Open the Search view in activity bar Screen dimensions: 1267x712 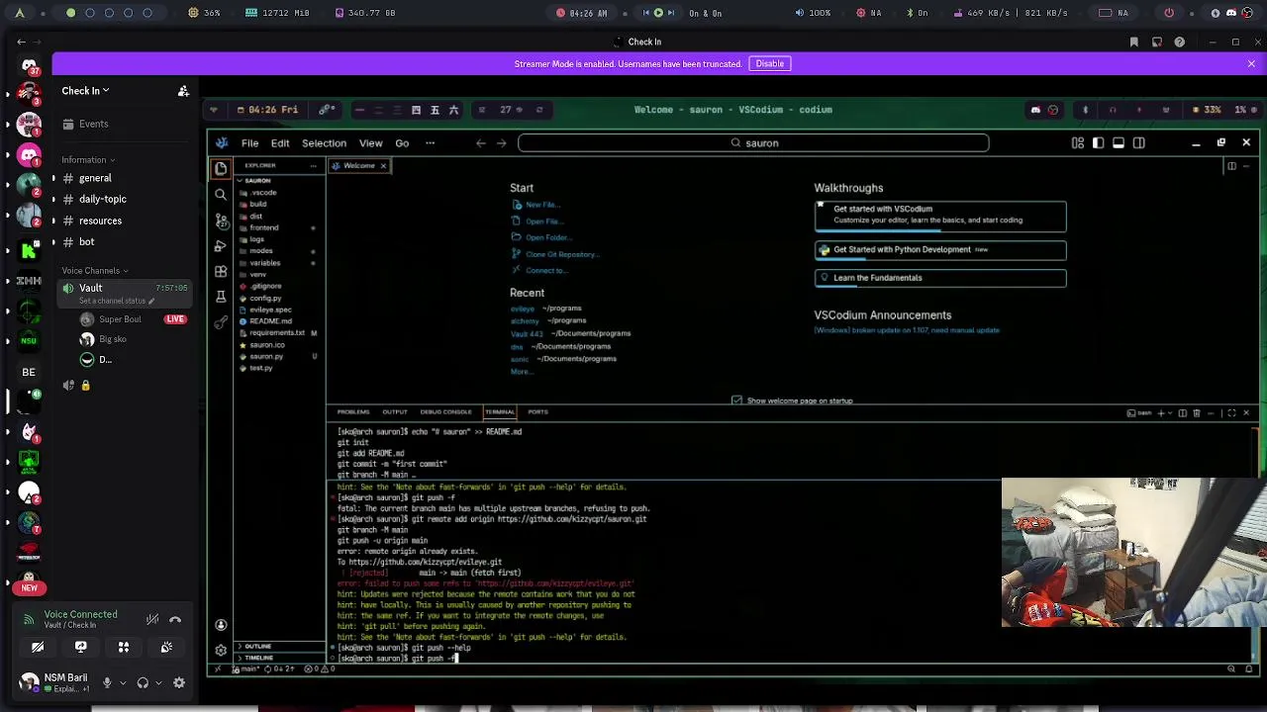click(221, 195)
